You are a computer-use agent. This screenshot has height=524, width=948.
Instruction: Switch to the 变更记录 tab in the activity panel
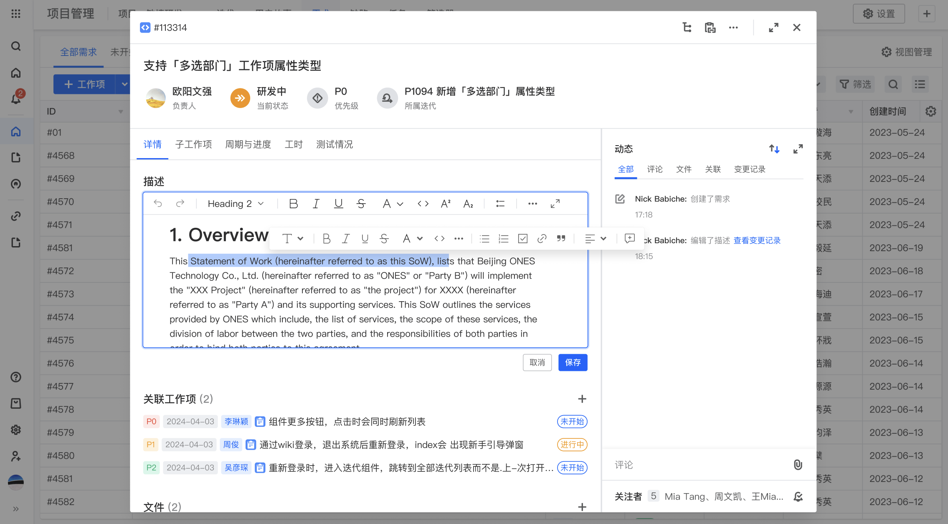[x=749, y=169]
